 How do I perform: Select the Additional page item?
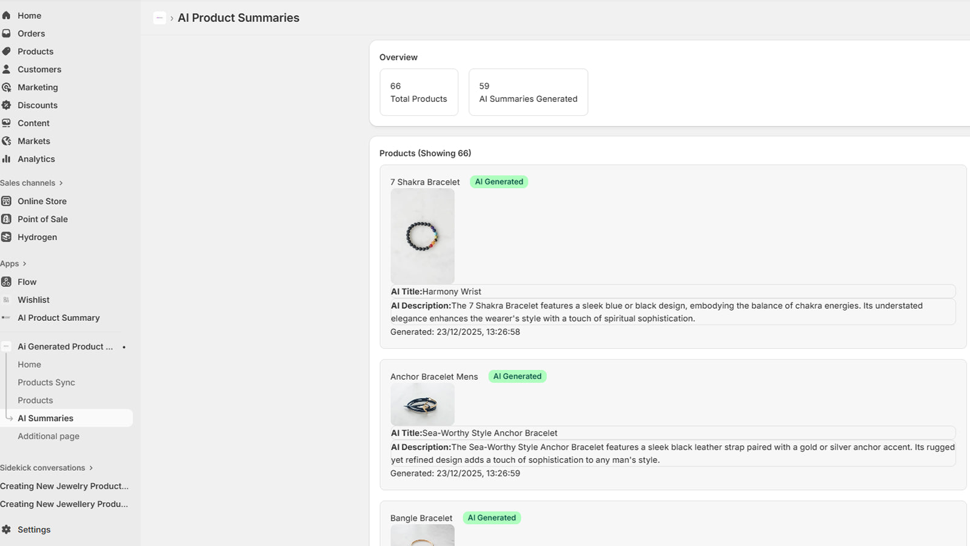click(48, 436)
